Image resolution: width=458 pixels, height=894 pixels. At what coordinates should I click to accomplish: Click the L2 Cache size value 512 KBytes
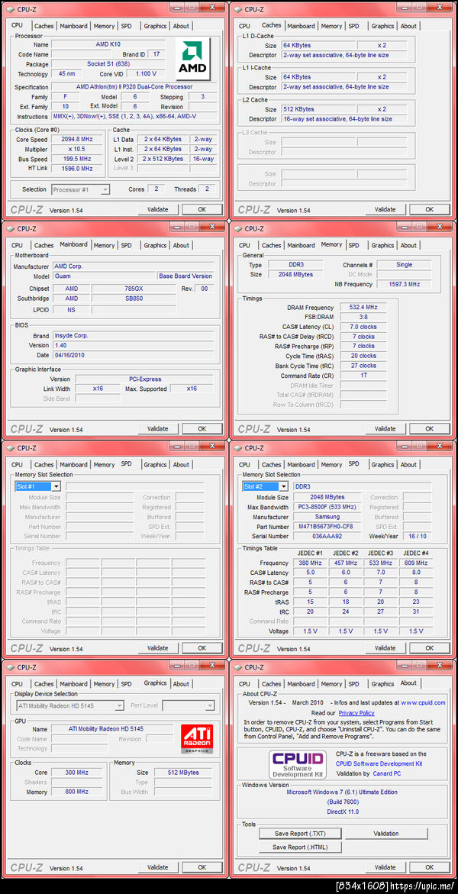tap(318, 109)
